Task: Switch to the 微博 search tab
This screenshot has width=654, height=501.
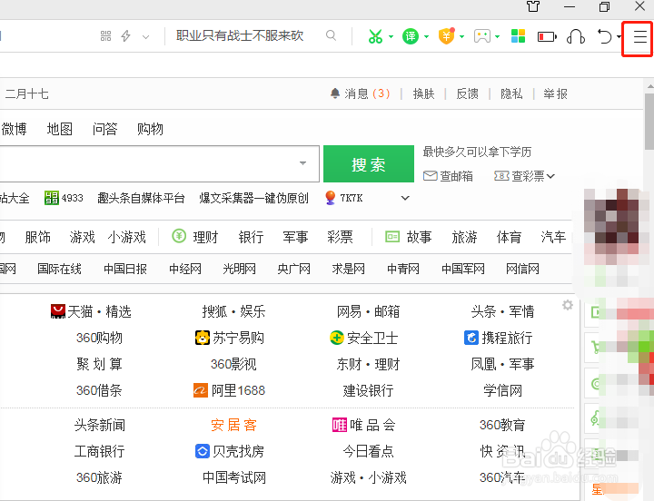Action: pyautogui.click(x=15, y=129)
